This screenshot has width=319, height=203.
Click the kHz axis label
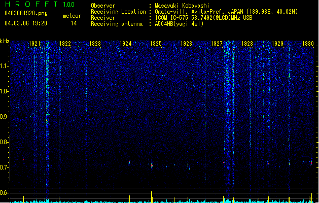[x=5, y=41]
